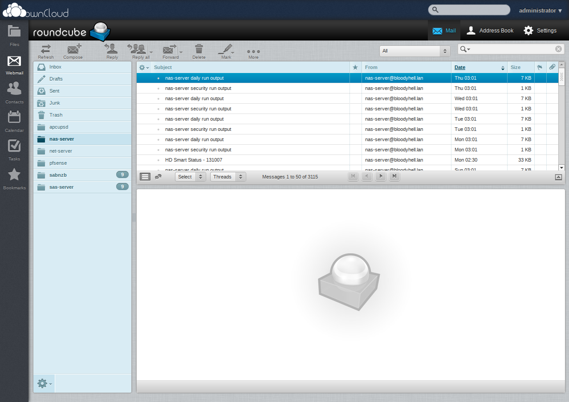Sort messages by Size column
569x402 pixels.
[x=516, y=67]
